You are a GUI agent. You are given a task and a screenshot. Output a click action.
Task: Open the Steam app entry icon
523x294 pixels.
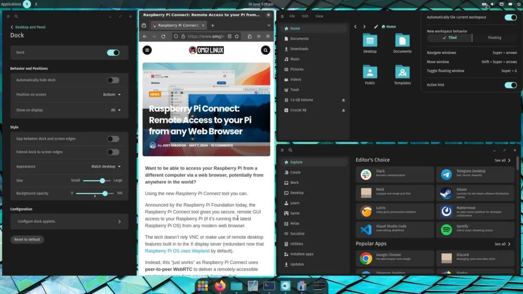click(446, 193)
